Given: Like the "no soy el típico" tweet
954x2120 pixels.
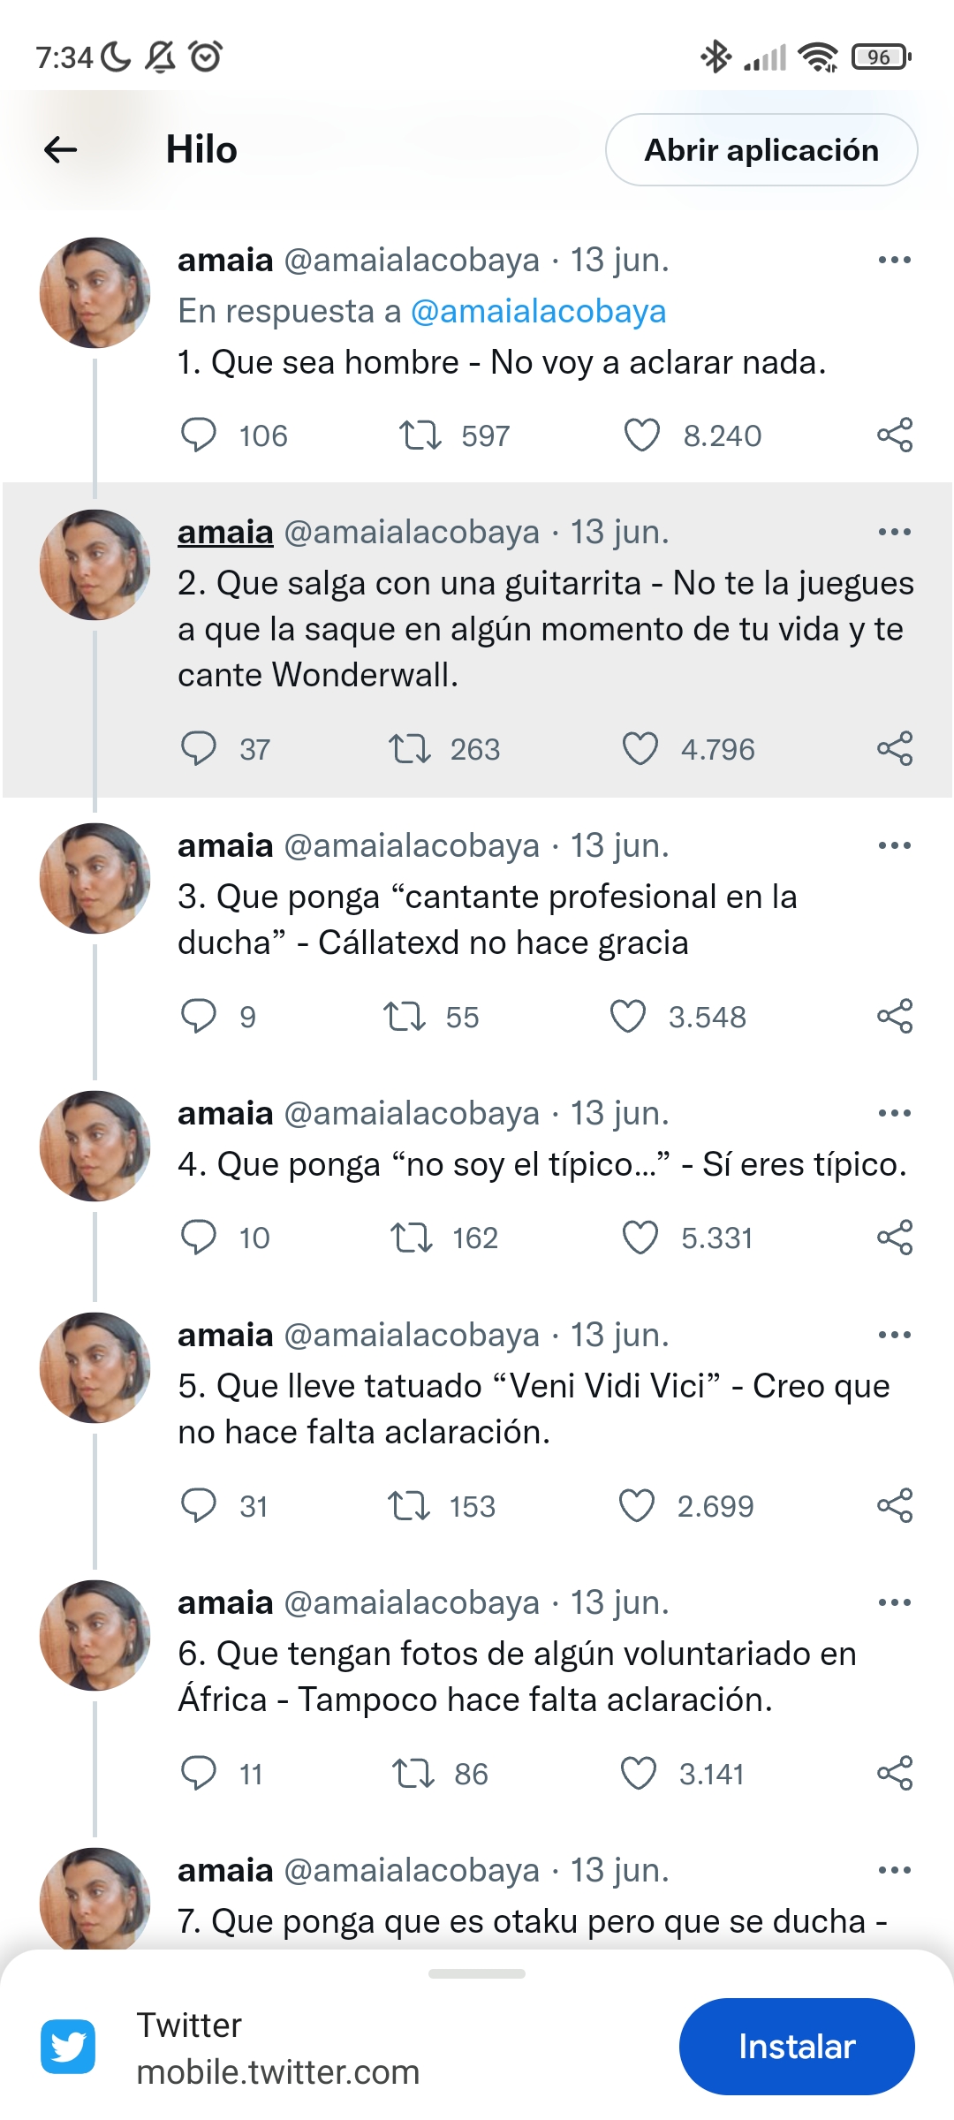Looking at the screenshot, I should [x=640, y=1238].
